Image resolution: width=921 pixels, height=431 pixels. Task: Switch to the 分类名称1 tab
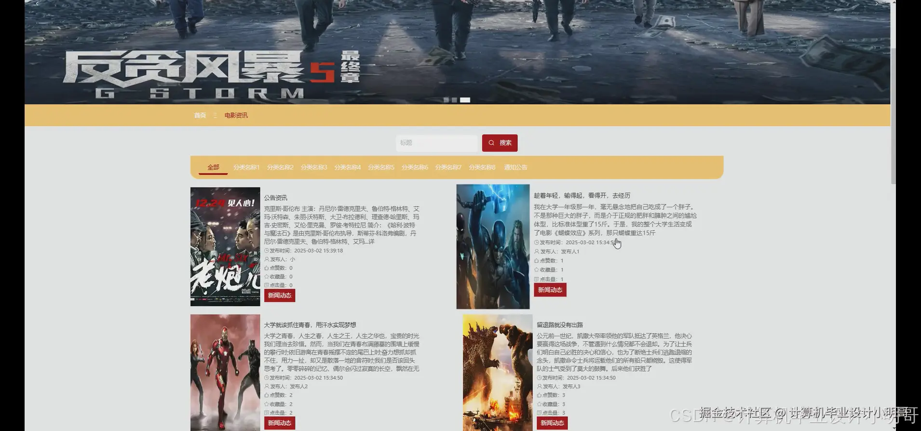coord(246,167)
